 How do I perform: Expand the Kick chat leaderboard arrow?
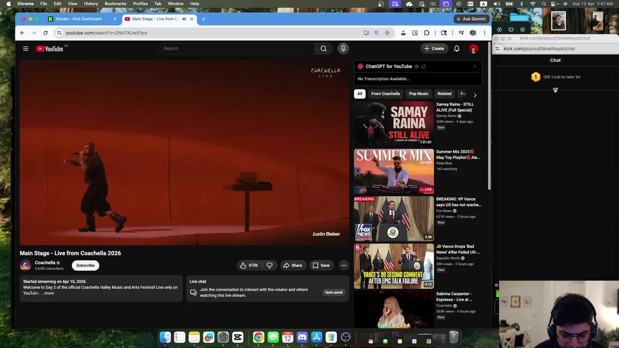point(555,90)
